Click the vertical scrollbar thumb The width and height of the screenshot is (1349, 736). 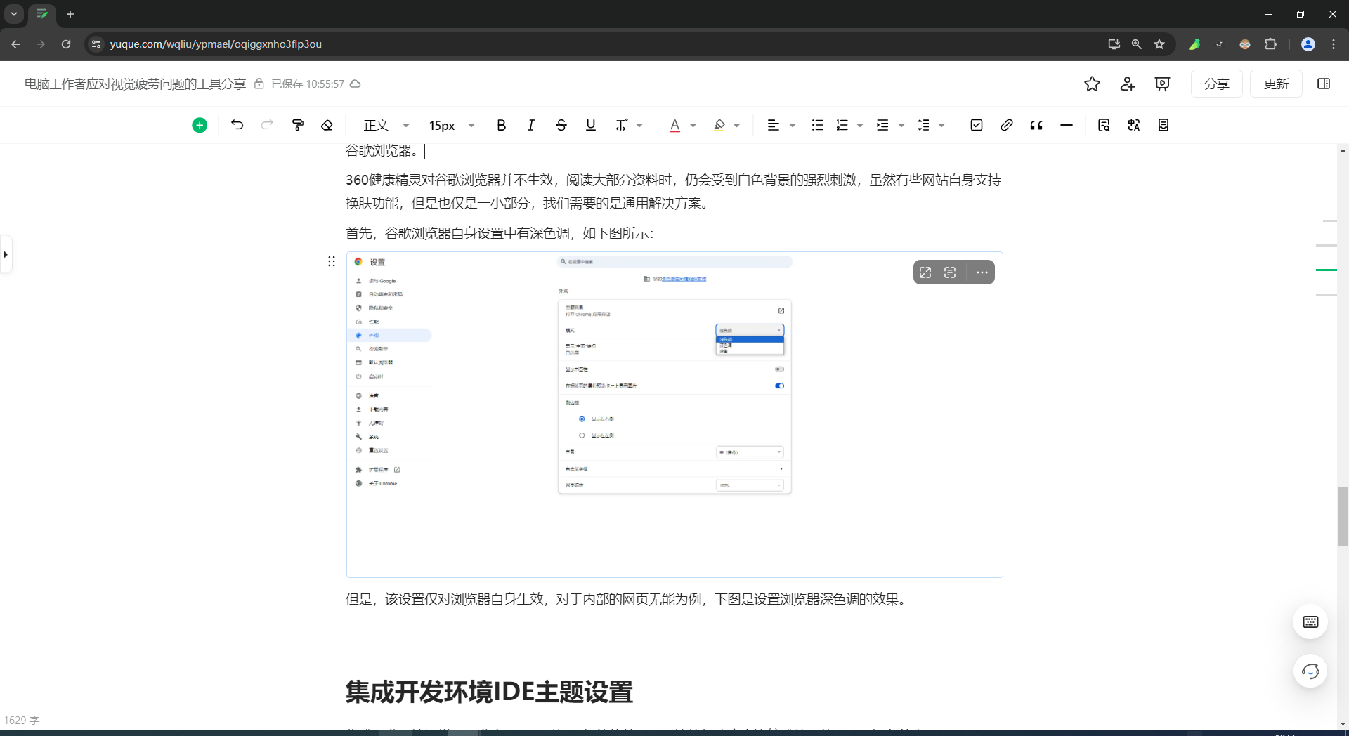(1343, 516)
